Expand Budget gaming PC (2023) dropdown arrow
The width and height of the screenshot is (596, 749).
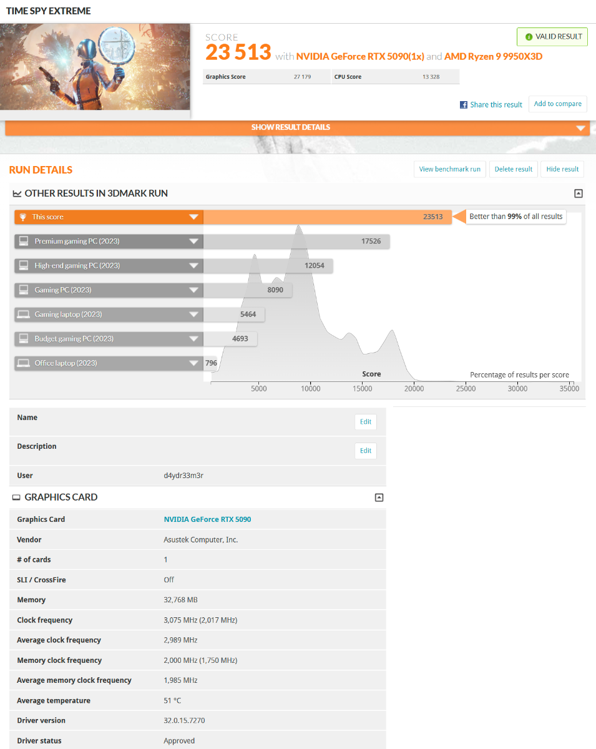point(193,339)
